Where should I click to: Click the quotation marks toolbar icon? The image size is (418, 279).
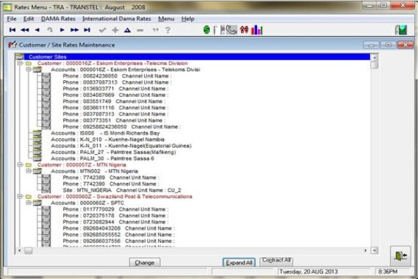pos(155,30)
